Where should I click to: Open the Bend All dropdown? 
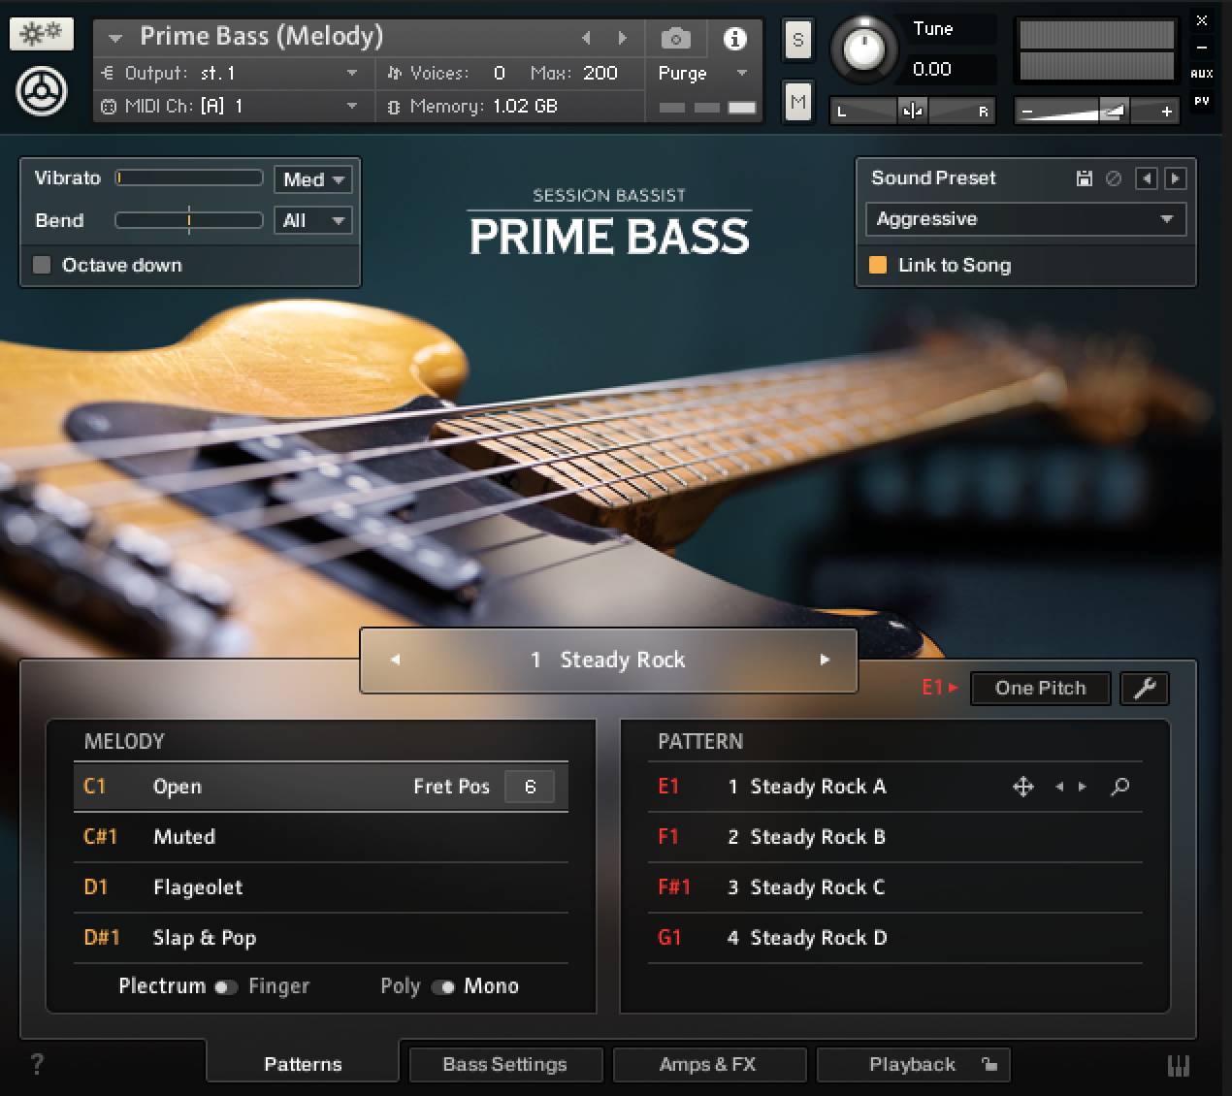(312, 221)
